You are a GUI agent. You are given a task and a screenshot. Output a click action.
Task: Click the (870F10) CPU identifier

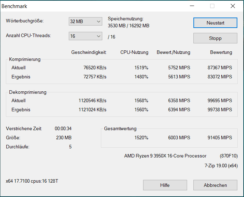pos(229,156)
